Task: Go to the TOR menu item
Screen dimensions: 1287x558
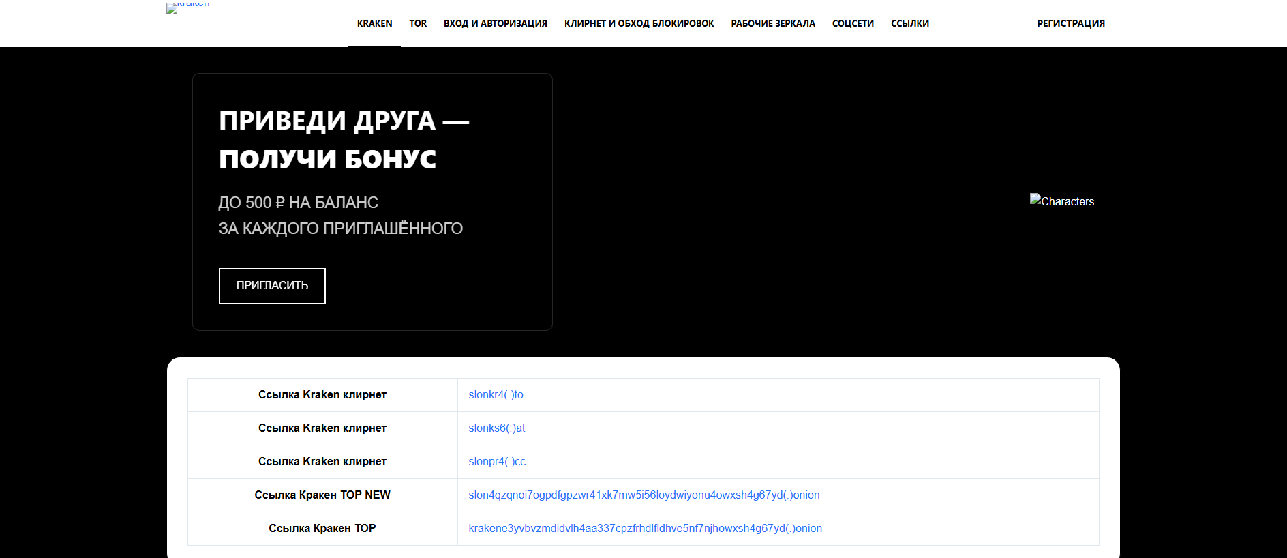Action: (418, 23)
